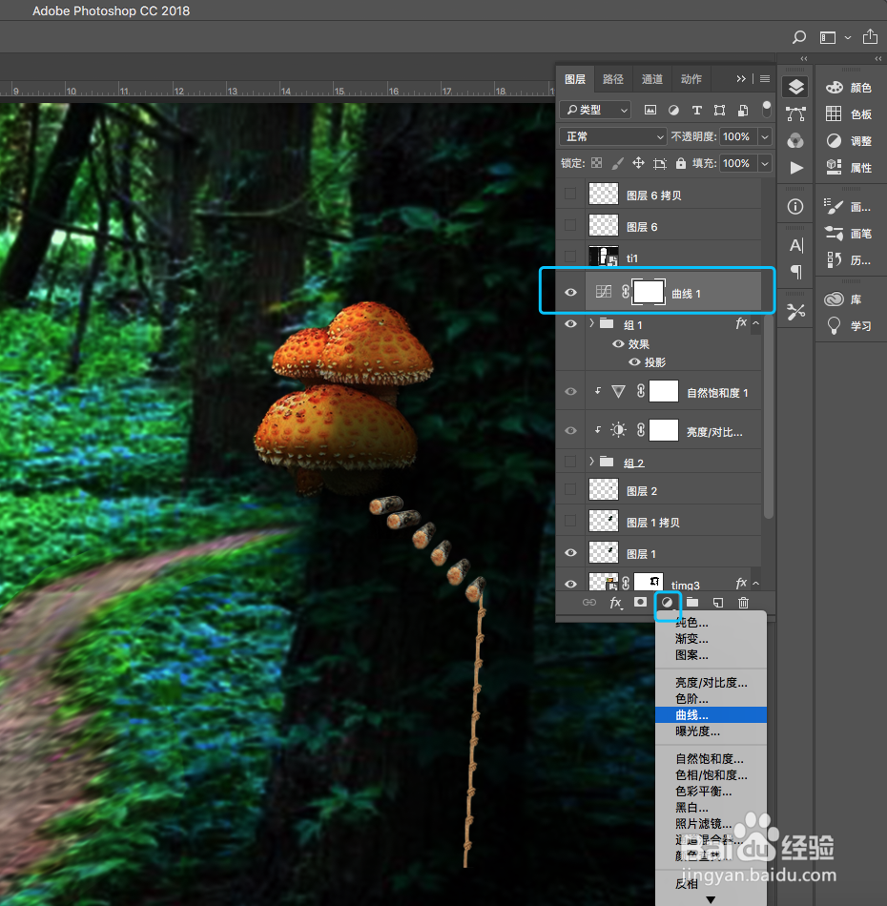Choose 纯色... fill layer item
Screen dimensions: 887x906
tap(711, 623)
